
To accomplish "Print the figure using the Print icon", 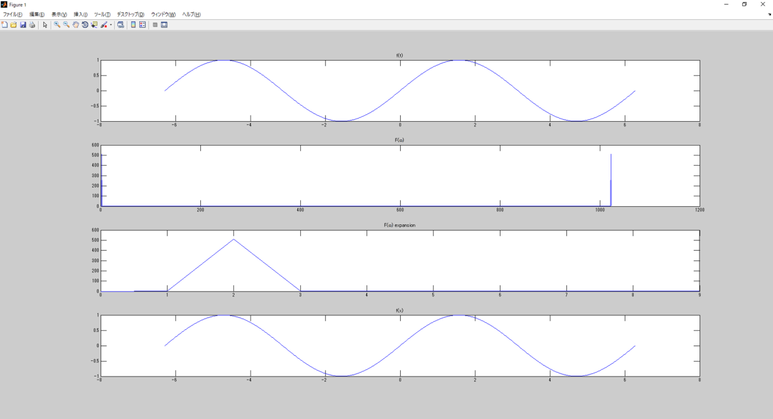I will pyautogui.click(x=32, y=26).
